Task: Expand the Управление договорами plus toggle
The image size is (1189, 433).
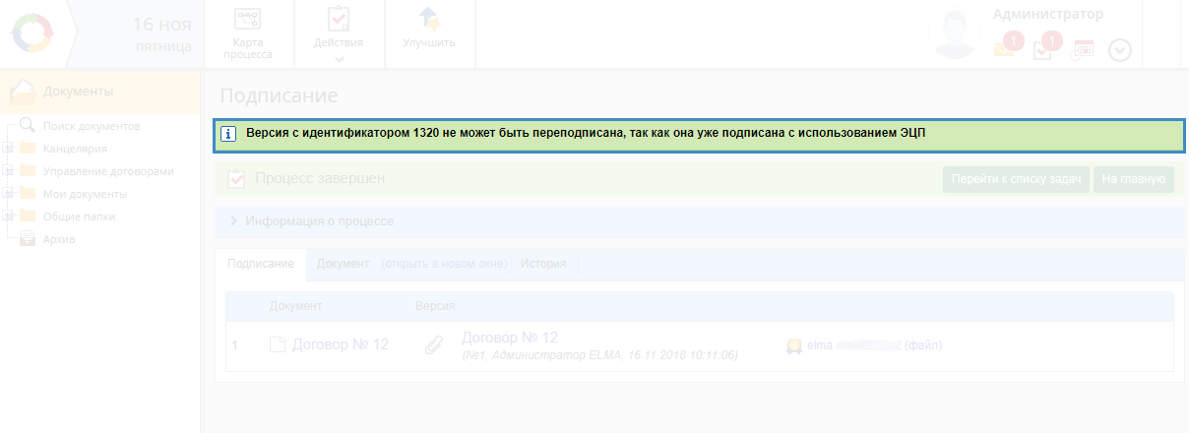Action: click(9, 171)
